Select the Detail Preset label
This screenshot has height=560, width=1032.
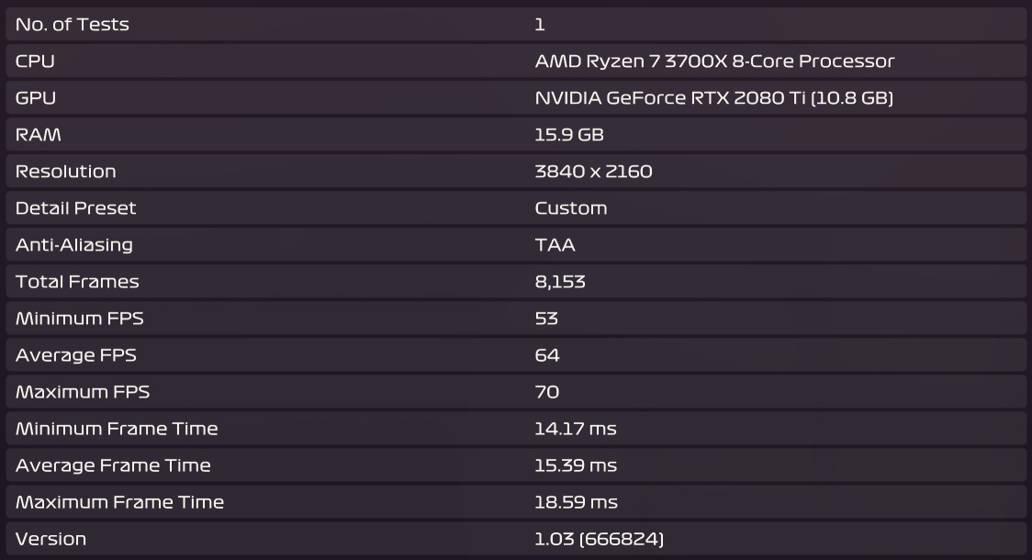coord(75,208)
